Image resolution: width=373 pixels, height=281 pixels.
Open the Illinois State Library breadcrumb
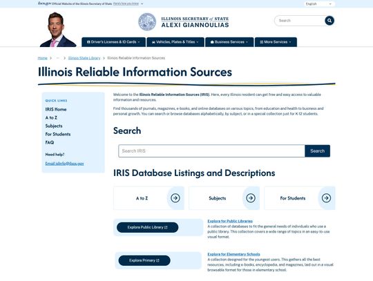click(84, 58)
